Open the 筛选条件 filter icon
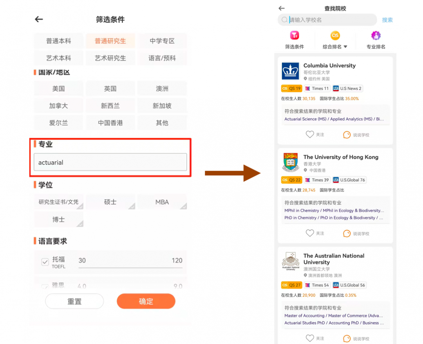Image resolution: width=423 pixels, height=344 pixels. click(x=294, y=35)
